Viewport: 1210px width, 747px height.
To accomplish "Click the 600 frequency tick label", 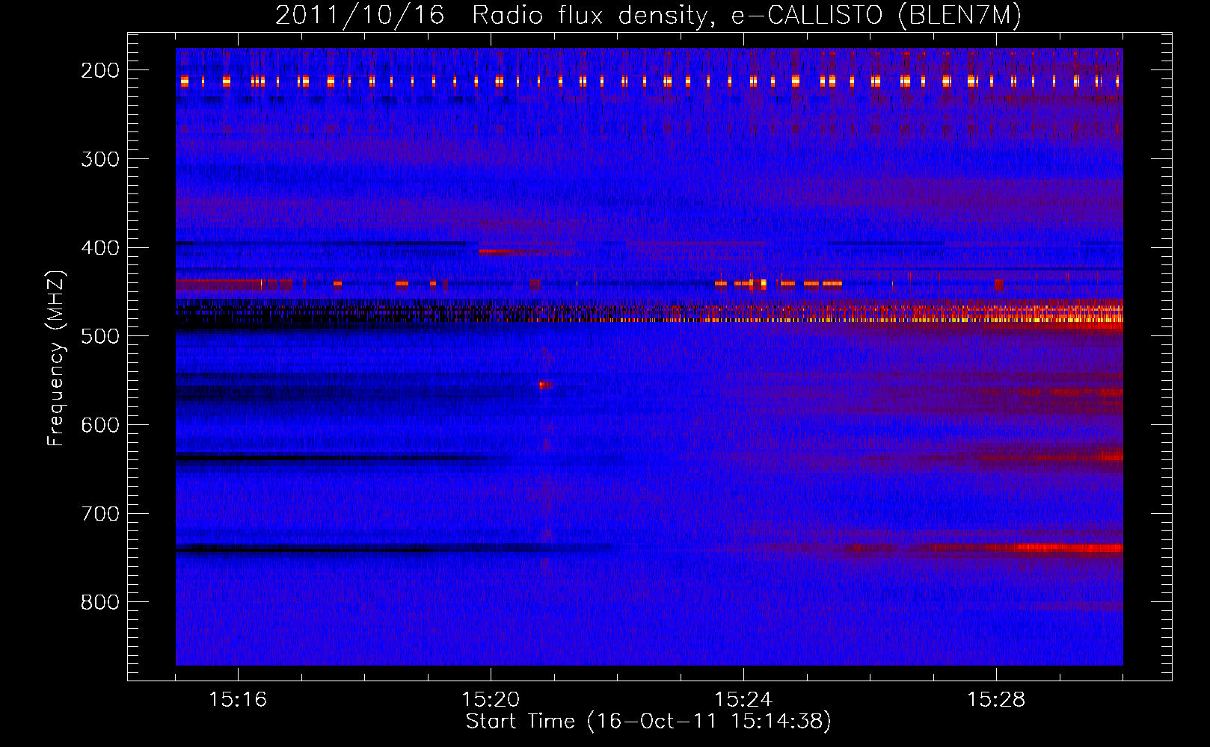I will [100, 425].
